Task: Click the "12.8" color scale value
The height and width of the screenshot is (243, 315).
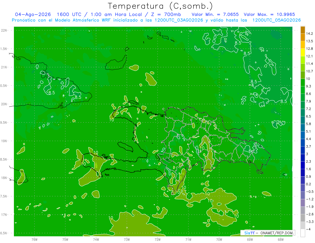Action: pyautogui.click(x=310, y=48)
